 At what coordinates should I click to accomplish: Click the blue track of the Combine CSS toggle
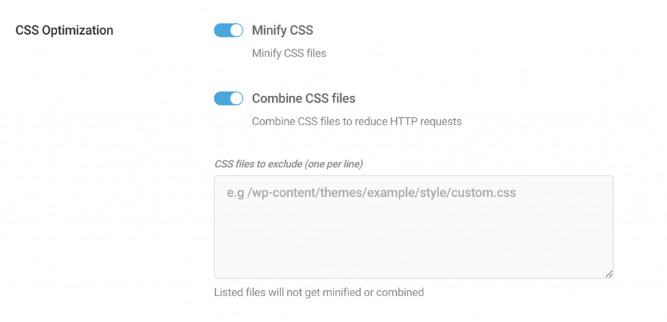coord(222,98)
